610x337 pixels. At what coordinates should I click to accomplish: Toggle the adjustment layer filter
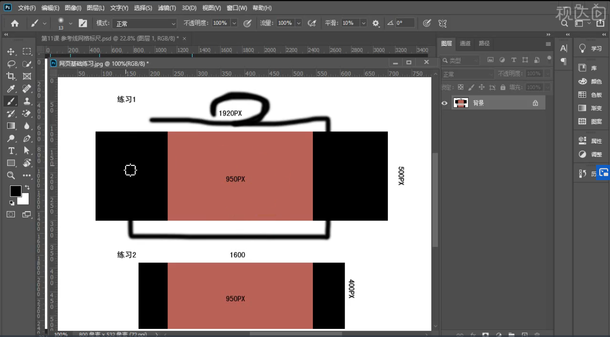502,60
